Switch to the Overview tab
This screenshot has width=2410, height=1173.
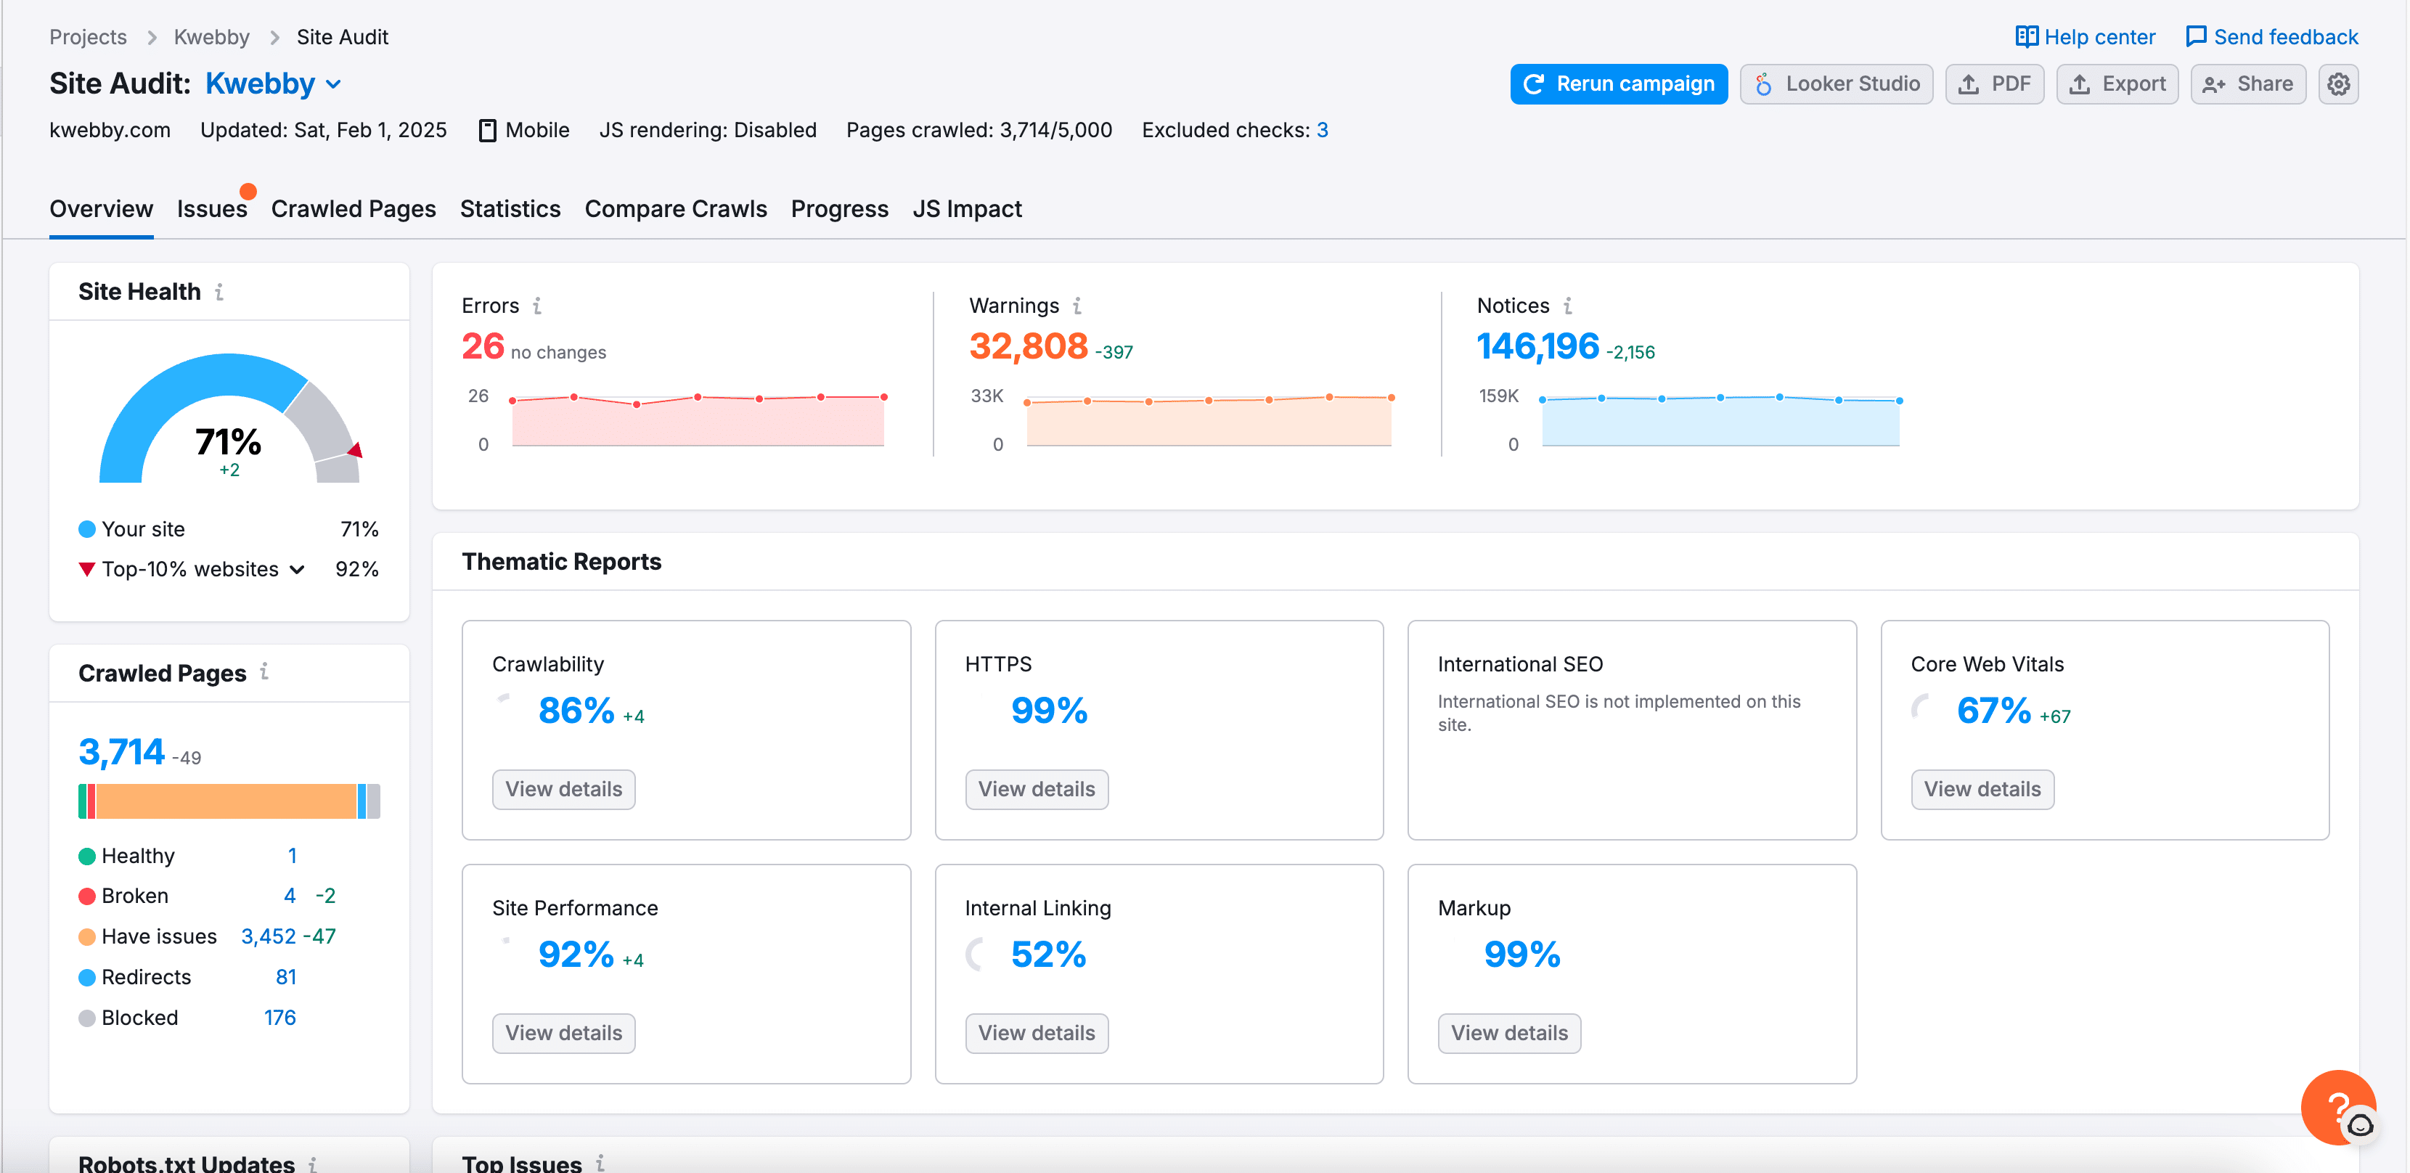pyautogui.click(x=101, y=208)
